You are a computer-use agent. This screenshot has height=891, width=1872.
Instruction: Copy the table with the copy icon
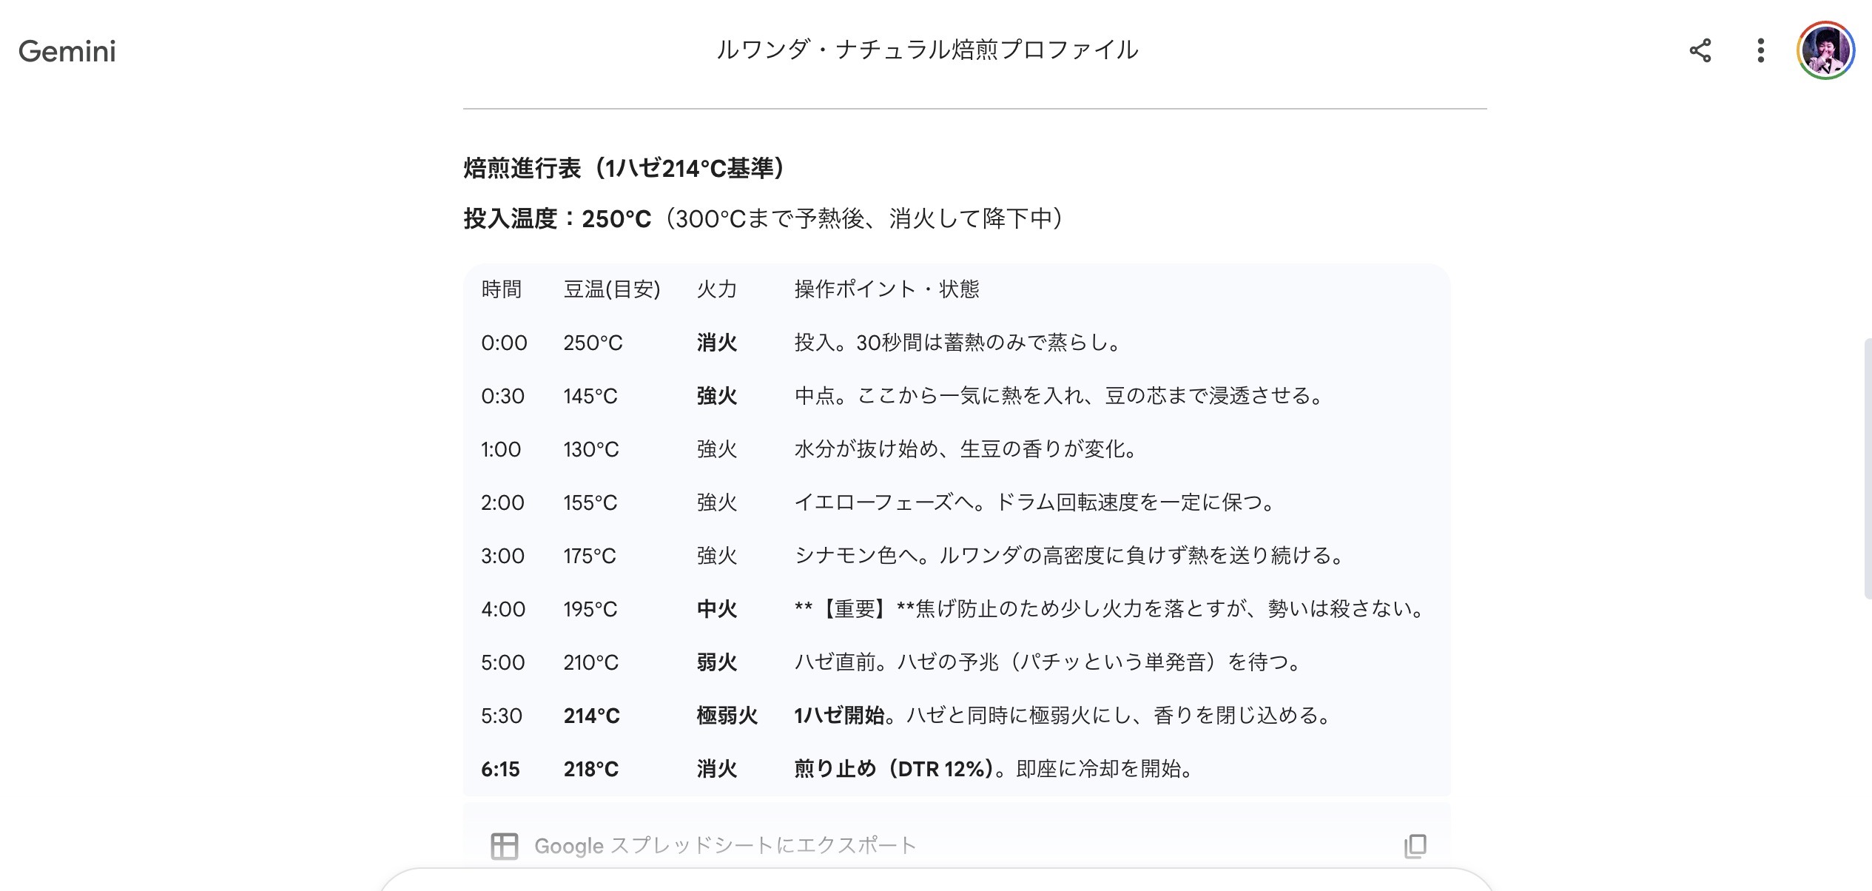tap(1415, 846)
